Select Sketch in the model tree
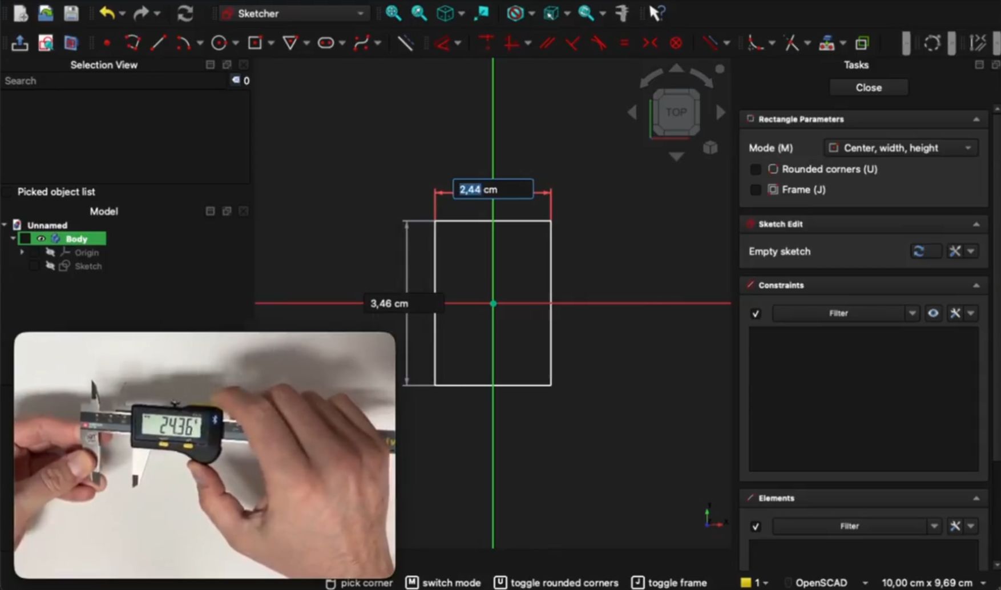Viewport: 1001px width, 590px height. coord(88,266)
